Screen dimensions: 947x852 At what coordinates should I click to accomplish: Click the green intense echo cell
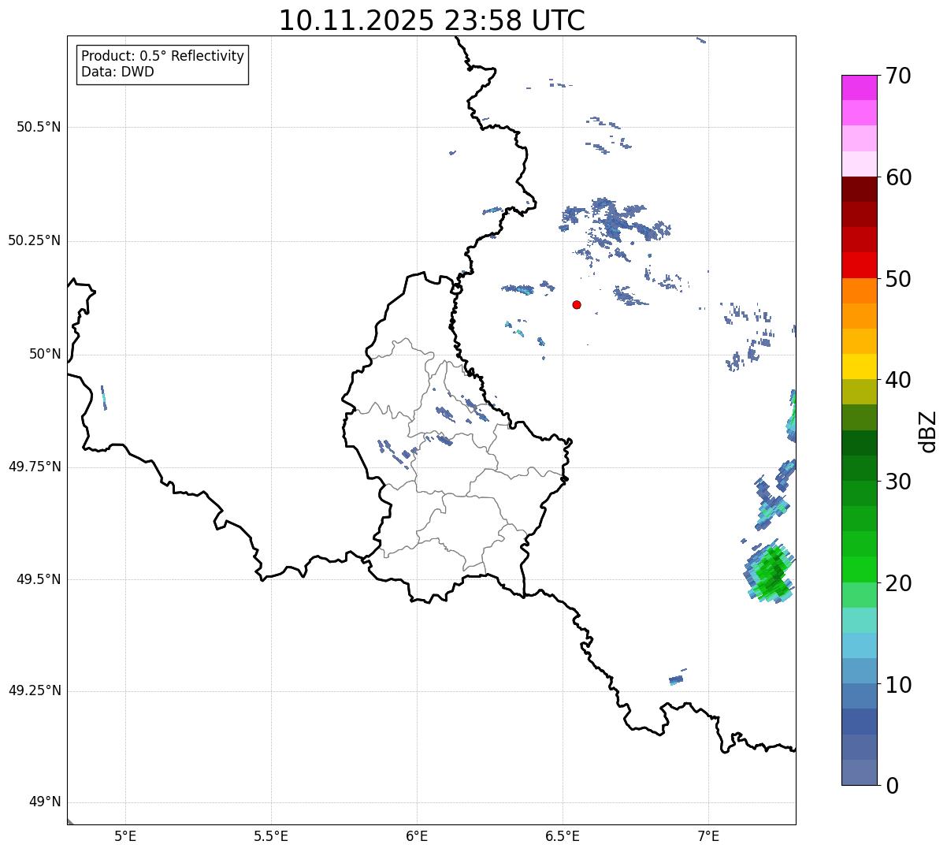(x=771, y=574)
